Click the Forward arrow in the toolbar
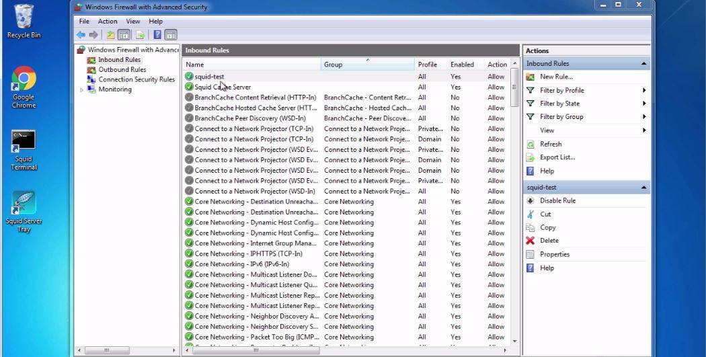The image size is (706, 357). [x=93, y=35]
